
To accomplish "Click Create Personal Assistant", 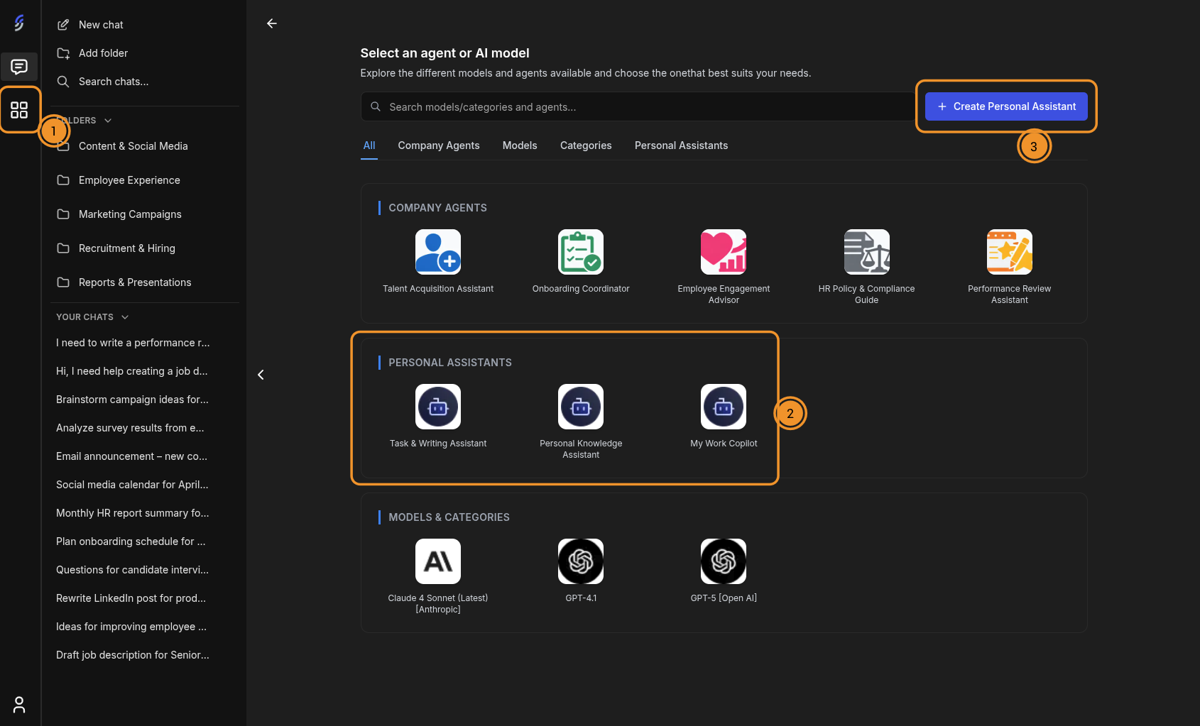I will (x=1006, y=106).
